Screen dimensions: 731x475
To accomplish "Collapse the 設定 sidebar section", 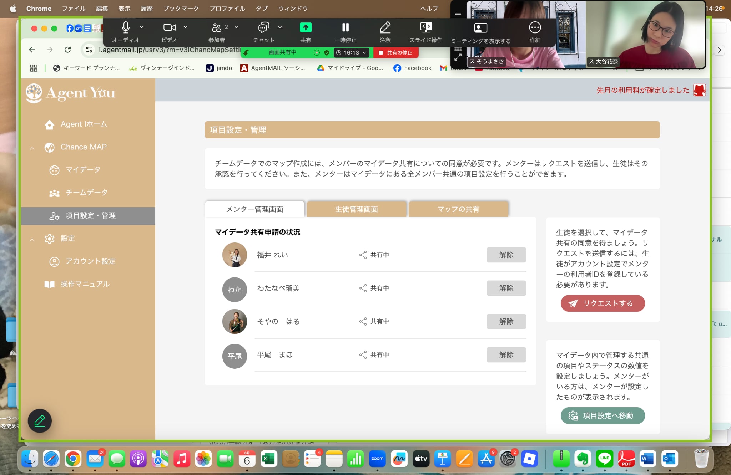I will point(32,240).
